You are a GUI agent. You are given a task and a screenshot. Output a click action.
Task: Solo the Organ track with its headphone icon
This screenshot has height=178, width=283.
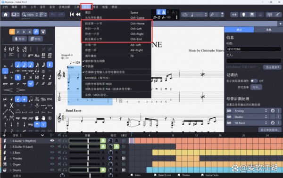65,164
